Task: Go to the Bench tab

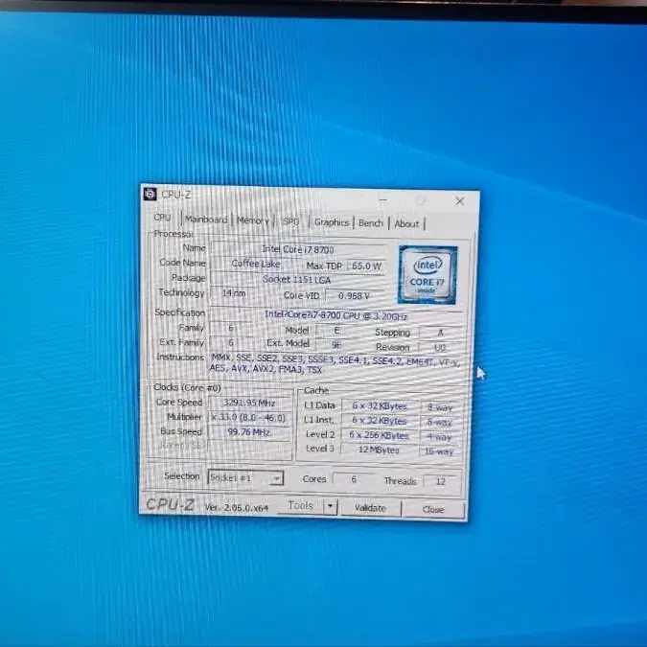Action: [371, 223]
